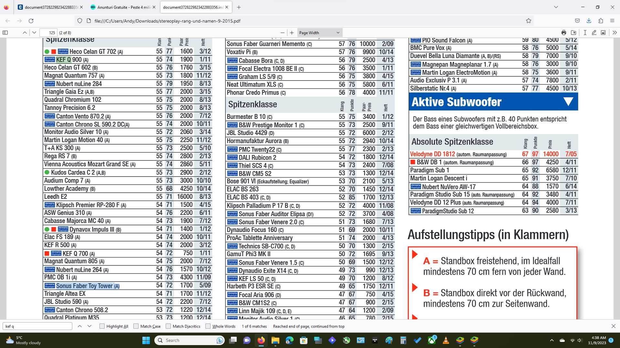The image size is (620, 348).
Task: Open the list all tabs dropdown
Action: click(x=556, y=7)
